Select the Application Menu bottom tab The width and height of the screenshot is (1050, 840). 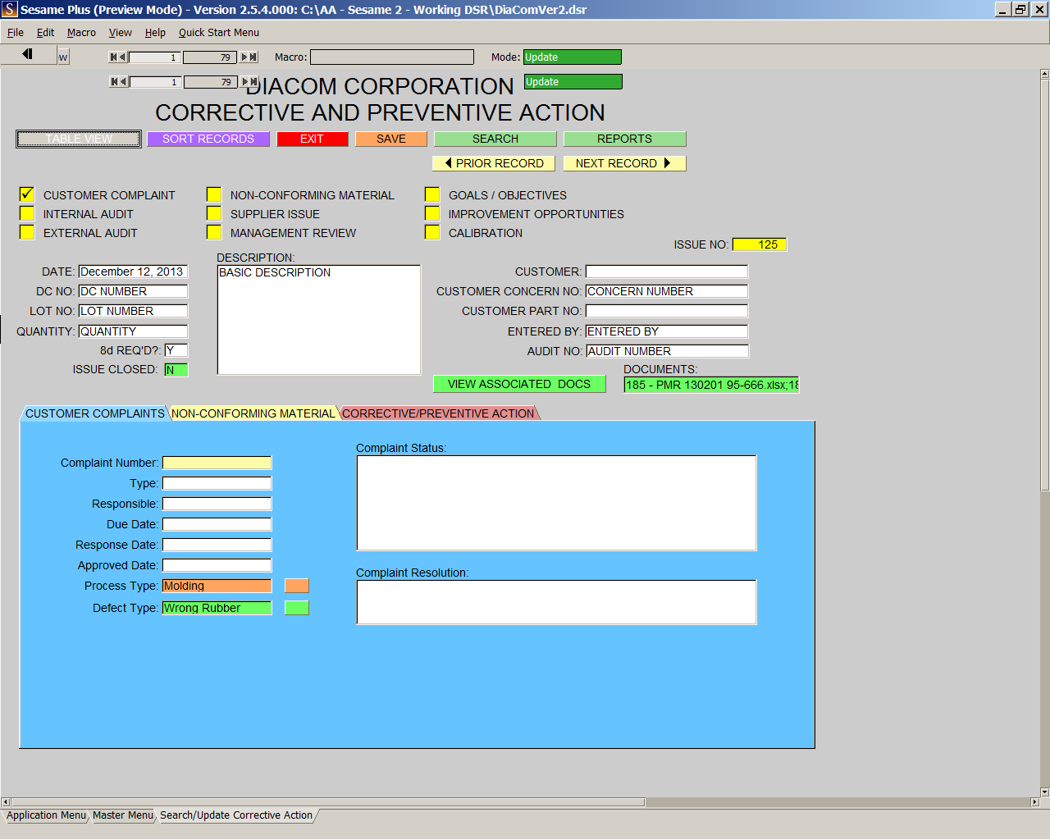[x=46, y=815]
